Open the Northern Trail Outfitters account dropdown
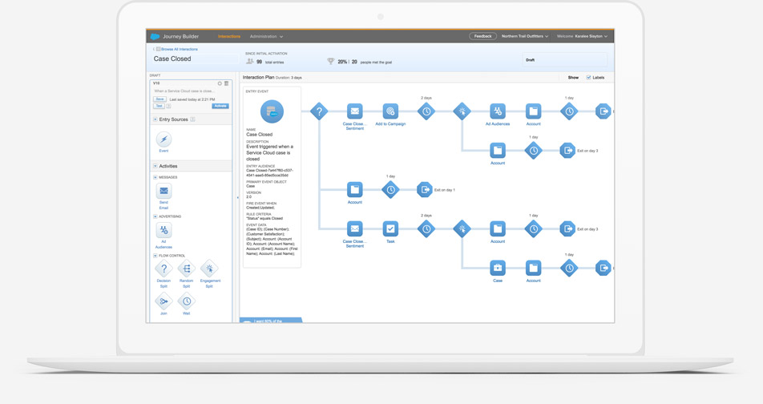763x404 pixels. 525,36
